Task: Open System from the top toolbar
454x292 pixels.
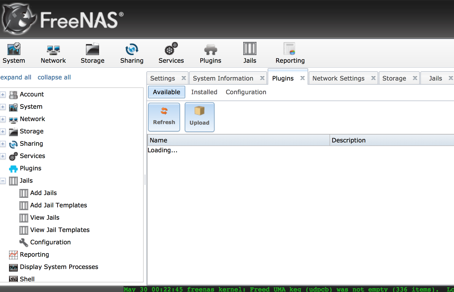Action: point(14,53)
